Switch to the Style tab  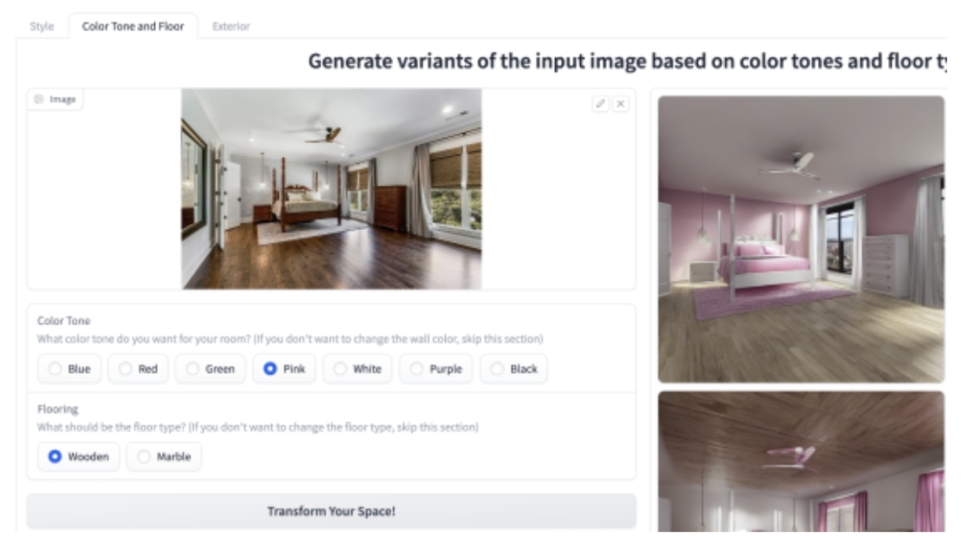(42, 26)
